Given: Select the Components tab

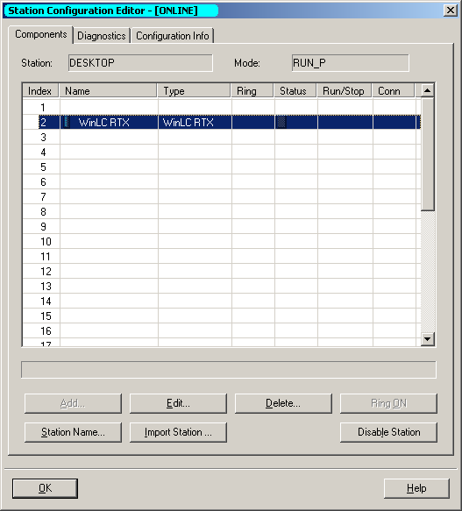Looking at the screenshot, I should [40, 34].
